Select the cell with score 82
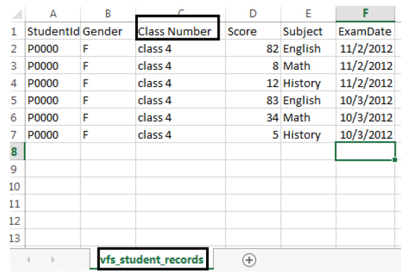 click(252, 49)
